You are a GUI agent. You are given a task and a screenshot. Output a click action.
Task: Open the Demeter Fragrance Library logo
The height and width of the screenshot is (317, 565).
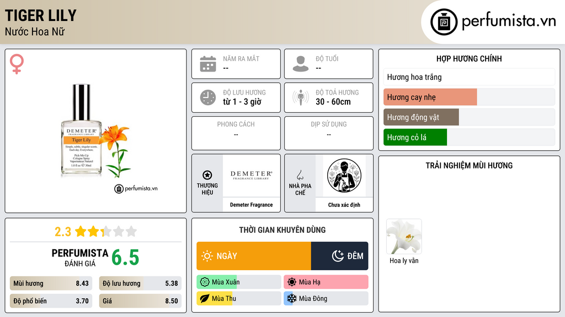pyautogui.click(x=251, y=176)
